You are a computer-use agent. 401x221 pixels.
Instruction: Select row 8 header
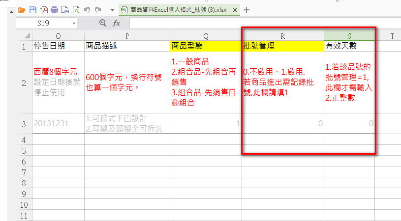pyautogui.click(x=24, y=183)
